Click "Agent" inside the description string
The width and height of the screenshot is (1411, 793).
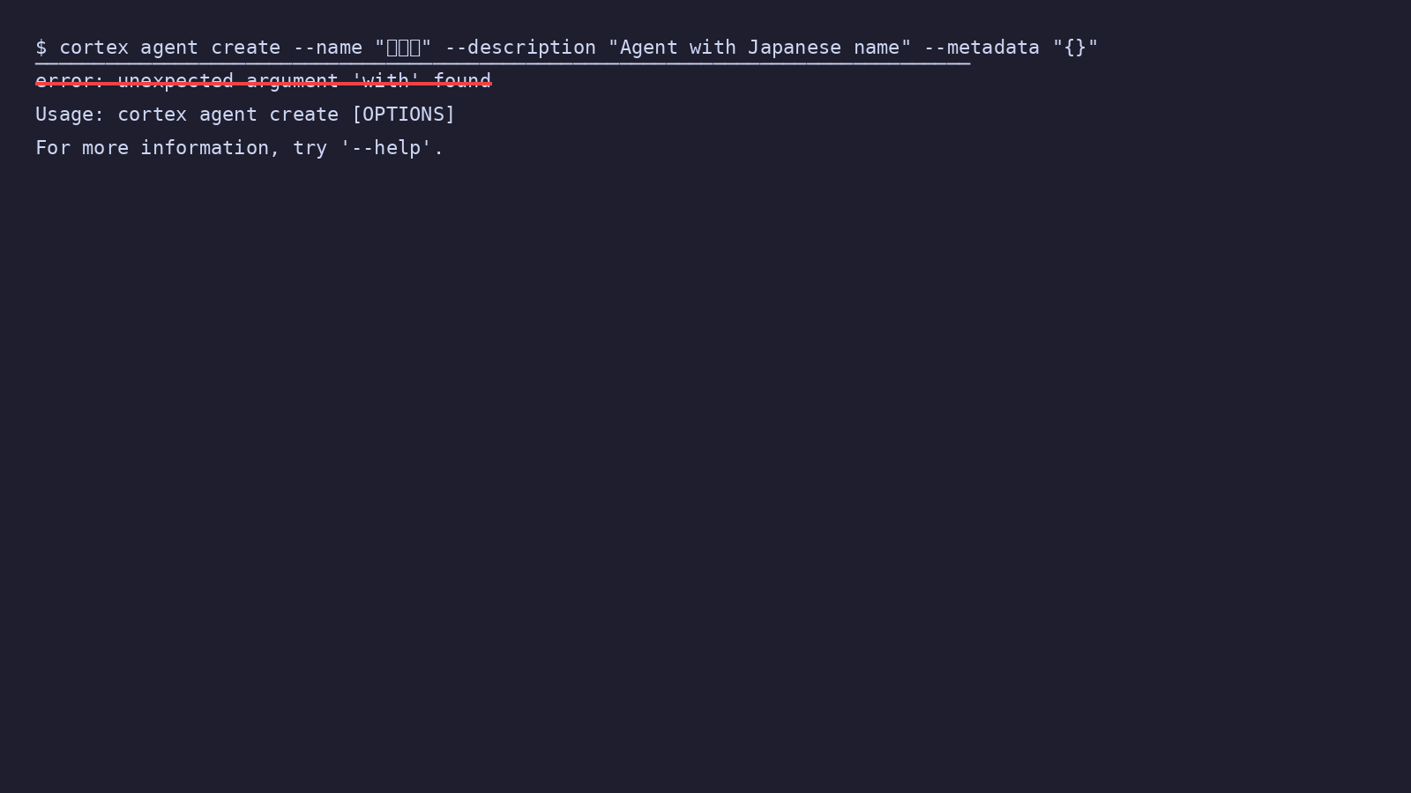pos(648,48)
